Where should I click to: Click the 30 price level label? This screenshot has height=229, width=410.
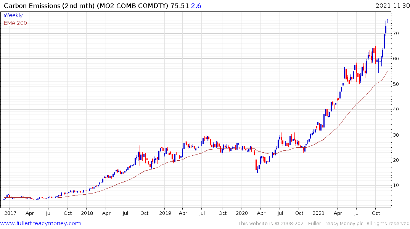tap(396, 135)
